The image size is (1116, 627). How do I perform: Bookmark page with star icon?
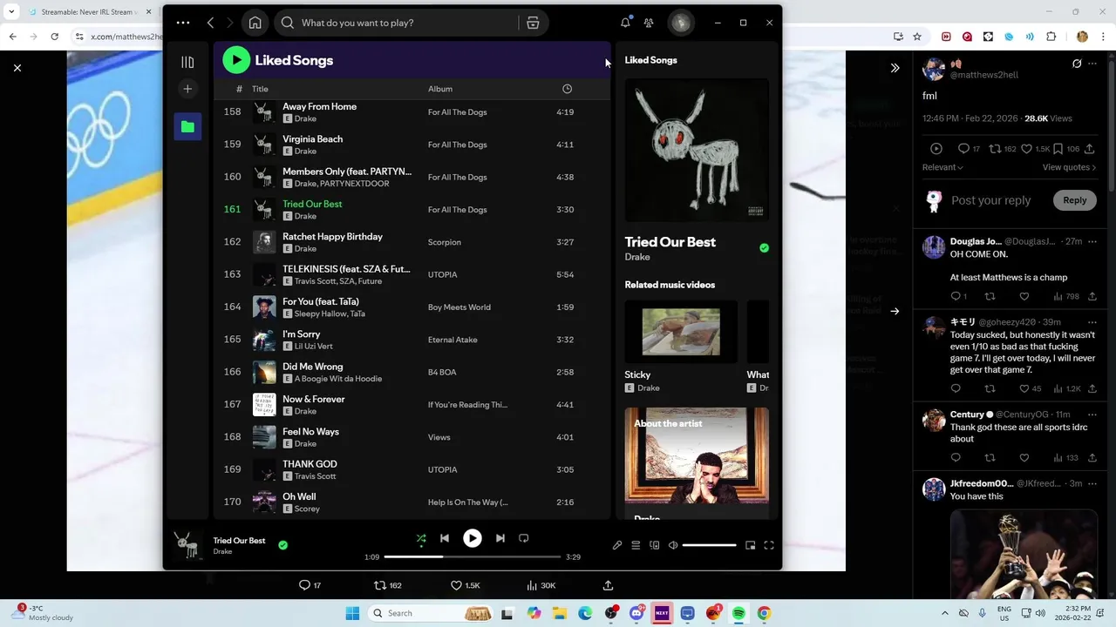[x=917, y=37]
